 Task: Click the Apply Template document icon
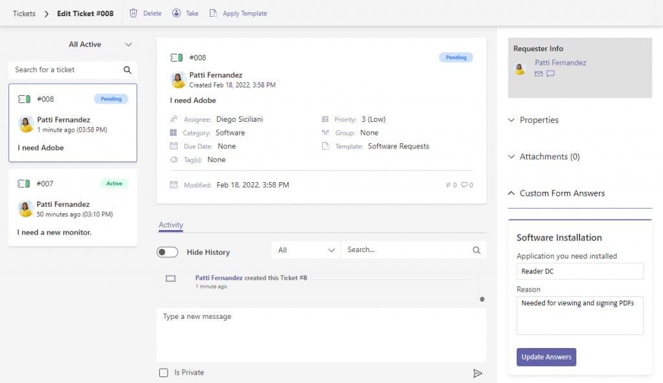(x=213, y=13)
